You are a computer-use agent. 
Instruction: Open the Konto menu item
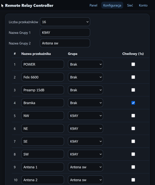pos(143,5)
